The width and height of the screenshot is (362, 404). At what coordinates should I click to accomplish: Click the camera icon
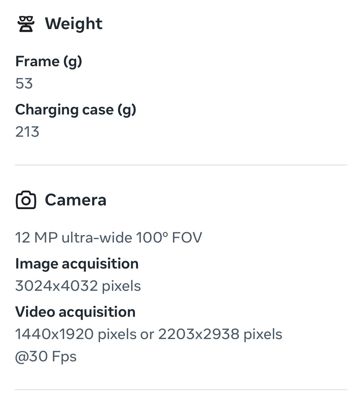[26, 200]
